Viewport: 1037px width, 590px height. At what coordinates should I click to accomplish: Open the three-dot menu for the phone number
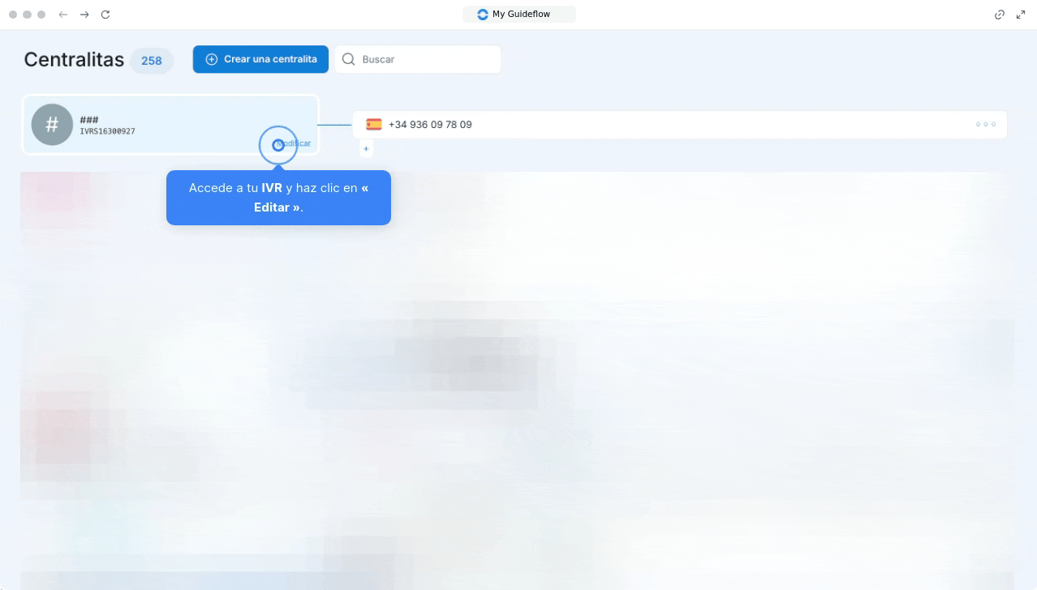pos(985,125)
